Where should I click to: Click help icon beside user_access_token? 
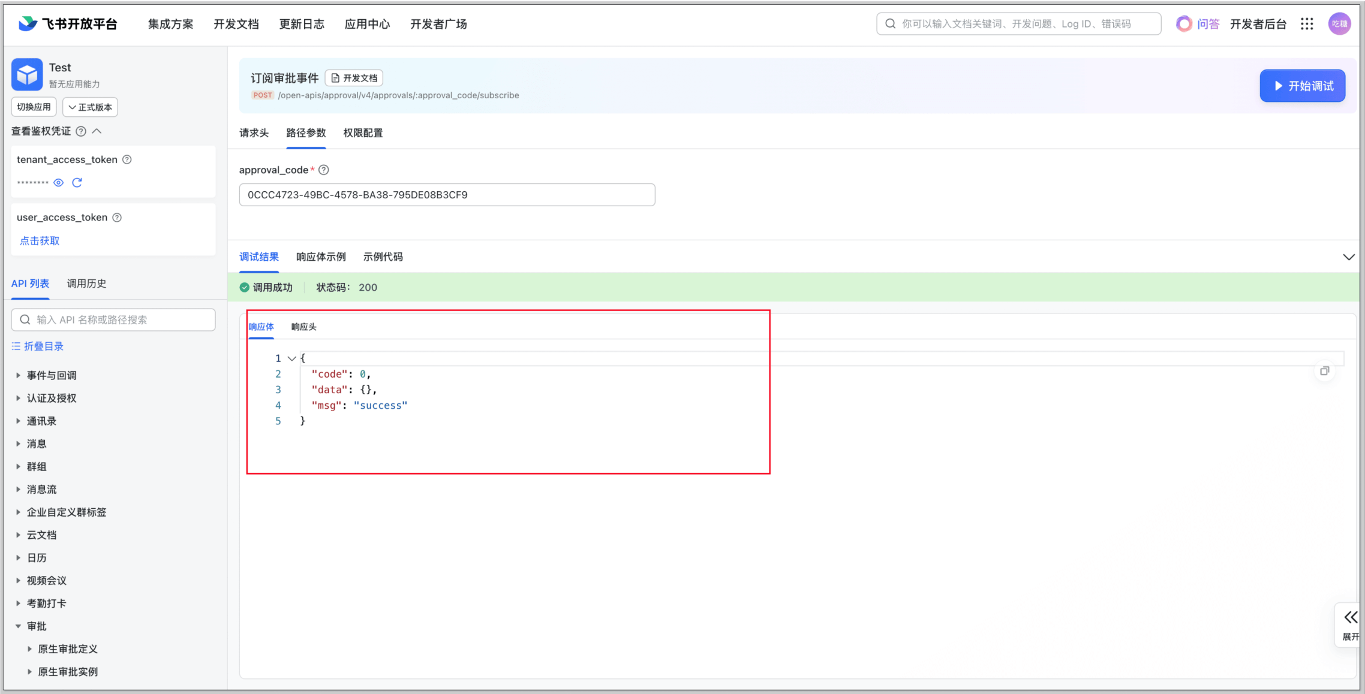point(118,218)
